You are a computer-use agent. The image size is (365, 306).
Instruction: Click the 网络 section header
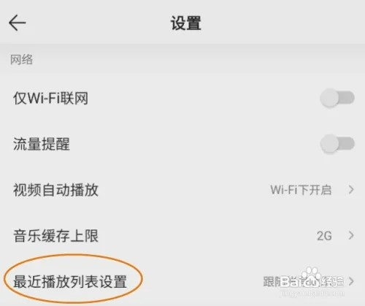pos(21,59)
